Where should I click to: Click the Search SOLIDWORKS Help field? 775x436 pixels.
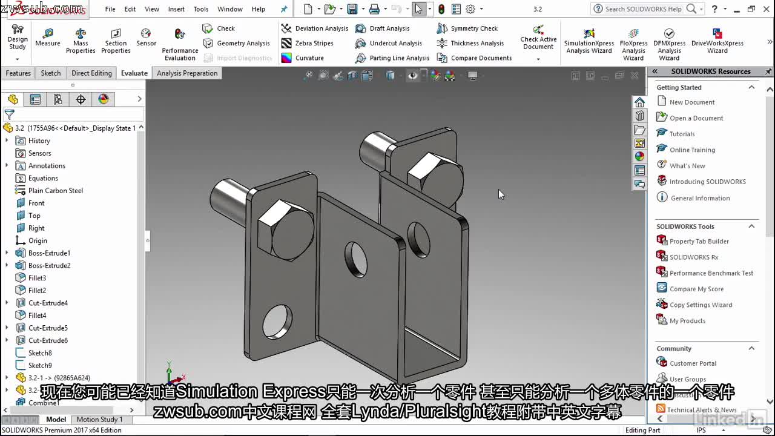click(642, 9)
